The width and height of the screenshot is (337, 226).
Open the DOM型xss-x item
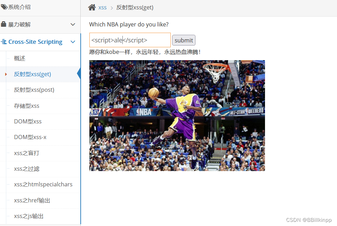click(x=30, y=137)
